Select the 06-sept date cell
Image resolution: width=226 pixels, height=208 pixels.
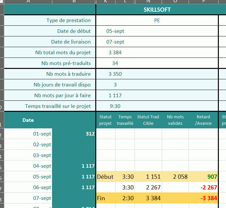(28, 188)
